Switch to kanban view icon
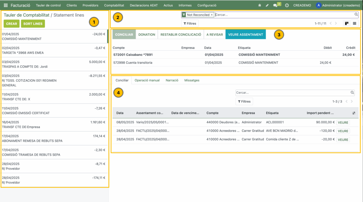 347,23
